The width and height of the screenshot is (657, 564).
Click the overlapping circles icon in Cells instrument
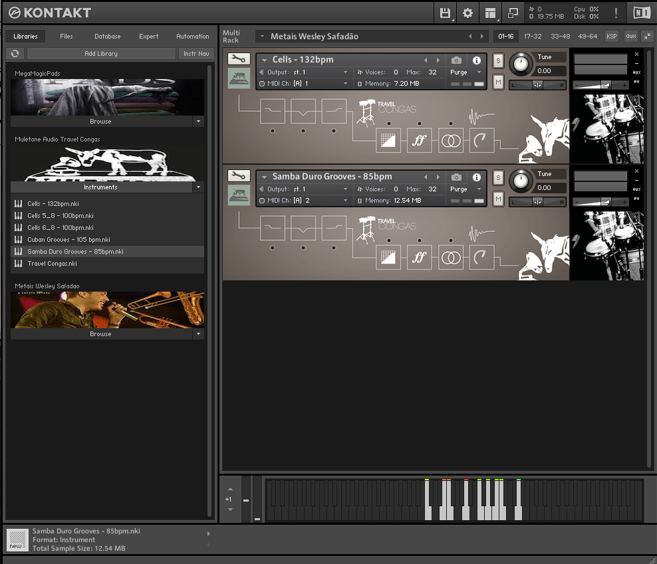pyautogui.click(x=451, y=141)
